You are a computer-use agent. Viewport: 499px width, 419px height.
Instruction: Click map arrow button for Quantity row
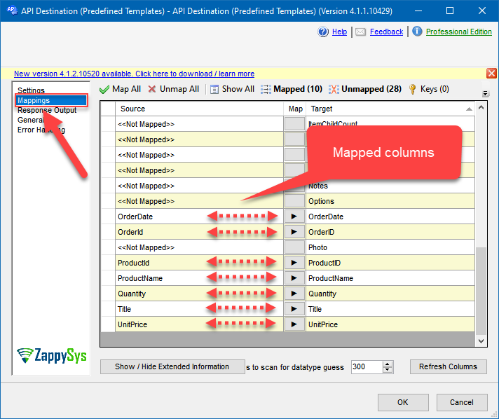[294, 294]
